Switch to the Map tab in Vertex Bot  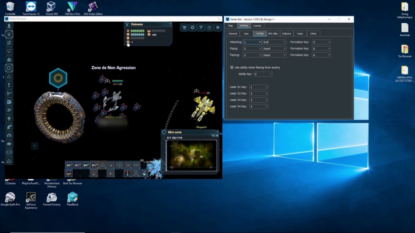(x=231, y=26)
